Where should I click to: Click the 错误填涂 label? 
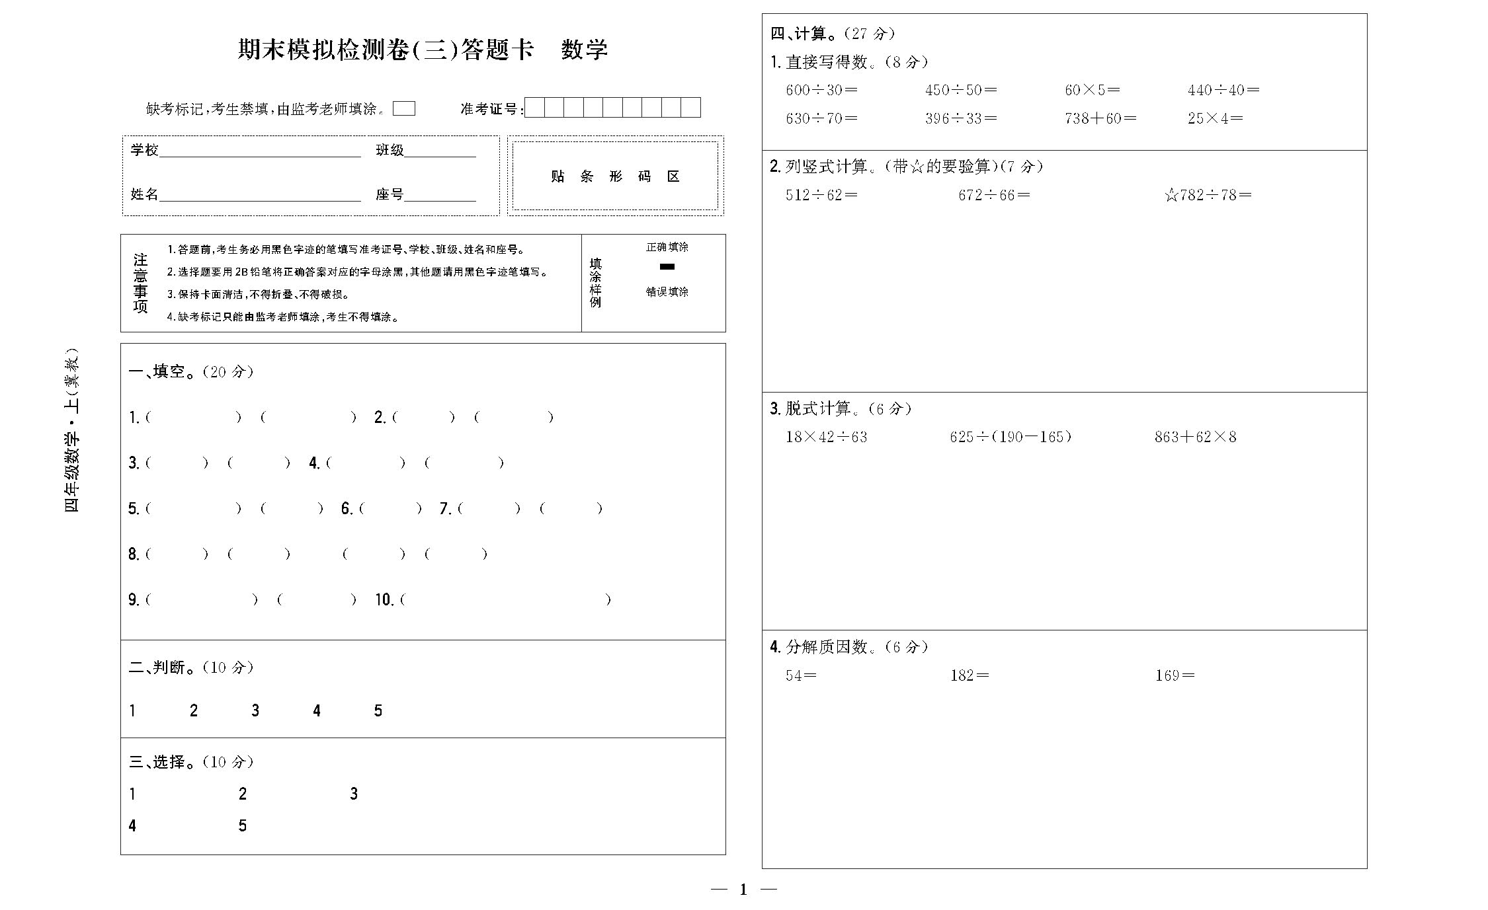coord(667,291)
